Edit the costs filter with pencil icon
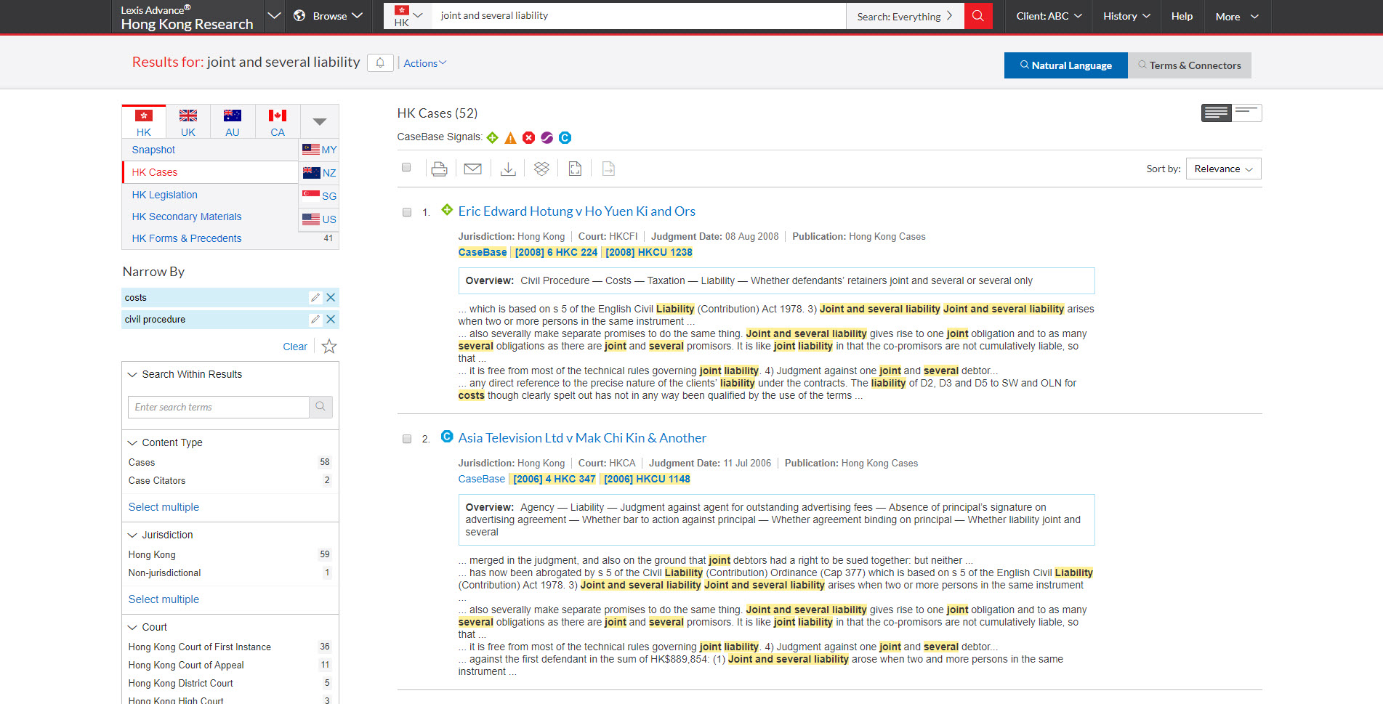 tap(315, 297)
